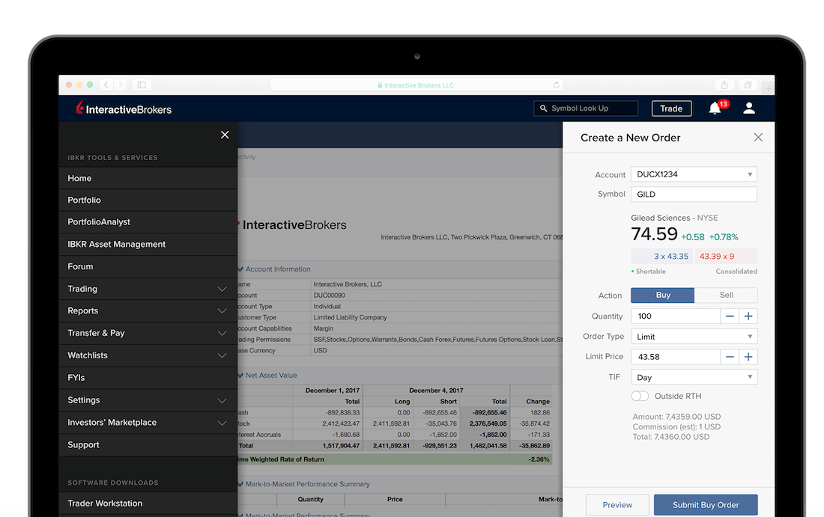Click the plus icon for Quantity
Viewport: 824px width, 517px height.
[748, 316]
